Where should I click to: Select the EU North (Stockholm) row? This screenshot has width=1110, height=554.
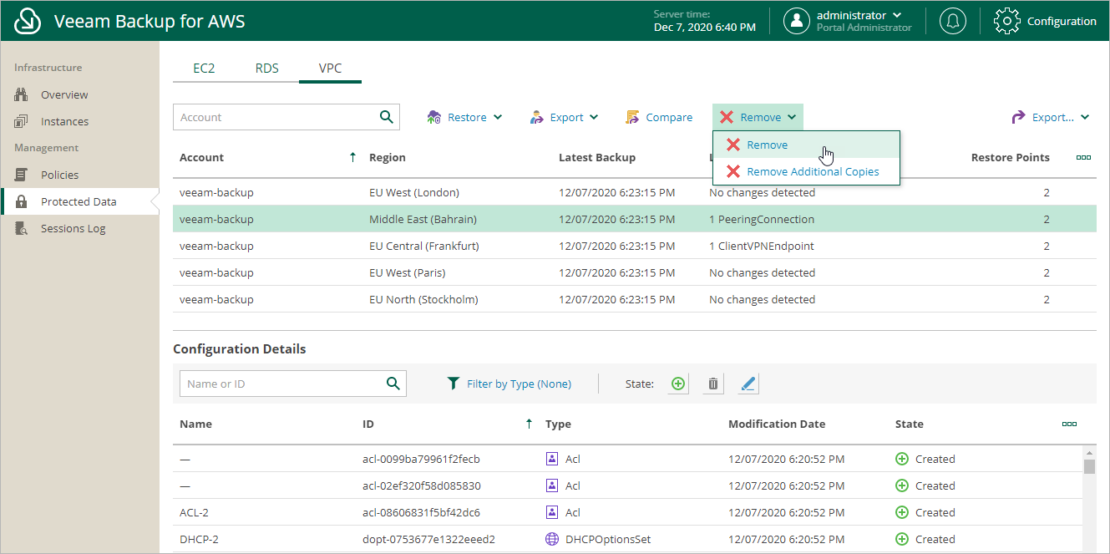[x=635, y=299]
